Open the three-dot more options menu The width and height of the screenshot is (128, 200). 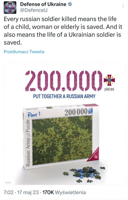pyautogui.click(x=123, y=6)
